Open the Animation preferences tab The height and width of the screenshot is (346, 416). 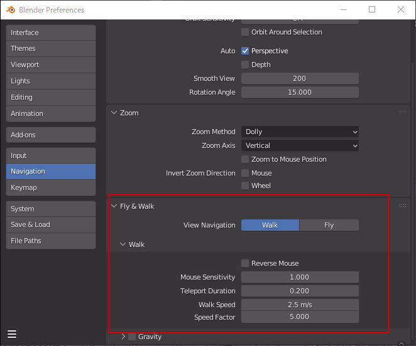[x=51, y=114]
